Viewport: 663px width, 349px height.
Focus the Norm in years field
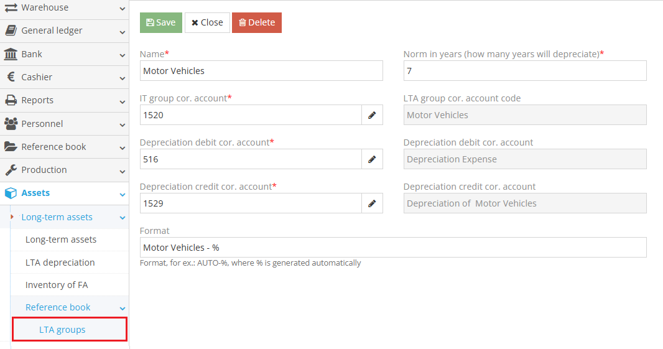pos(524,71)
